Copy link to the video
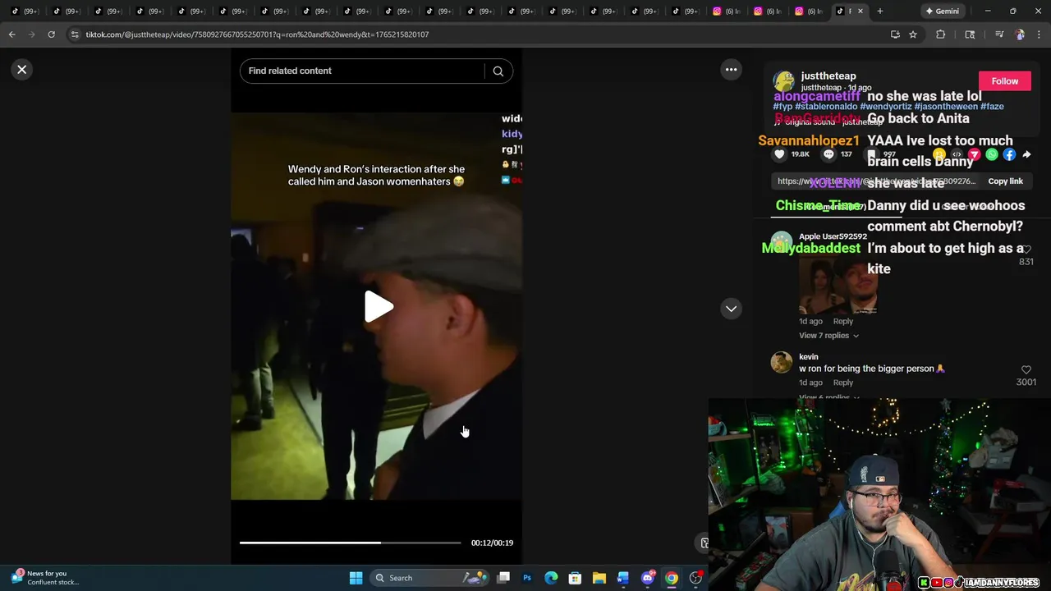Screen dimensions: 1051x591 [1005, 181]
